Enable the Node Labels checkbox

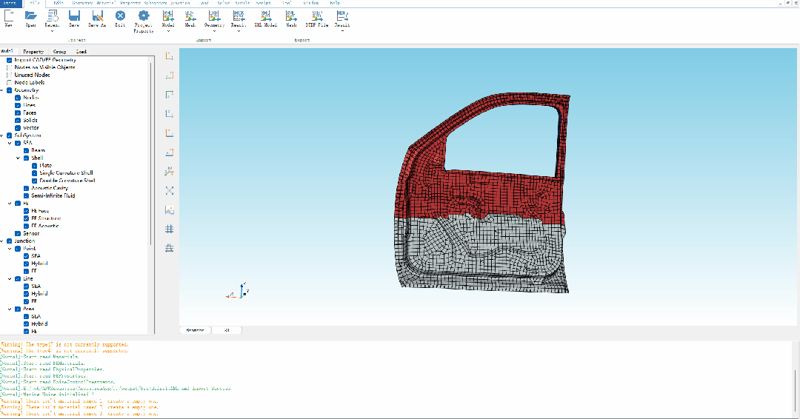click(9, 83)
